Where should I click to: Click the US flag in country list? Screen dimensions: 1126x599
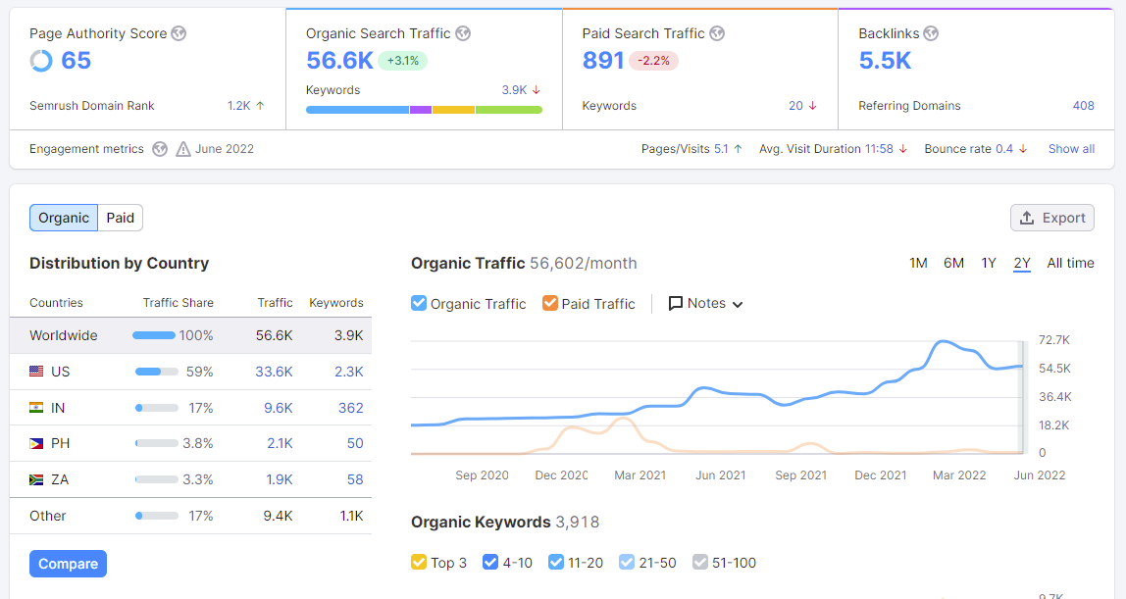(36, 372)
